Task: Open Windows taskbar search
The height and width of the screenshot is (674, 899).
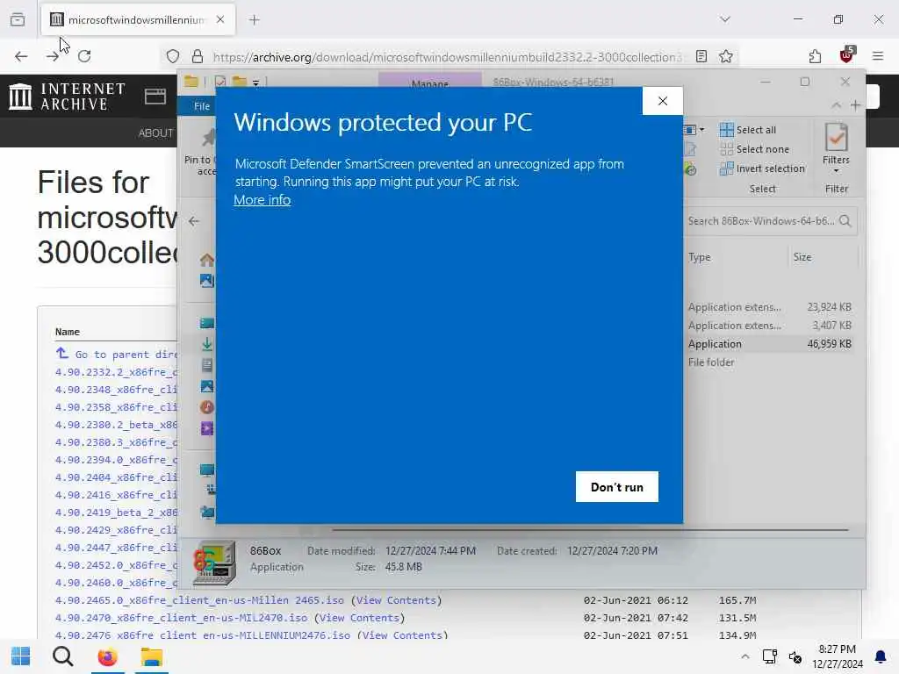Action: point(63,656)
